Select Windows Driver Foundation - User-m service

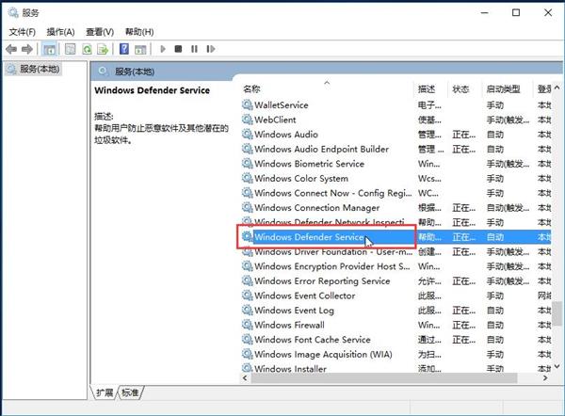(x=333, y=251)
